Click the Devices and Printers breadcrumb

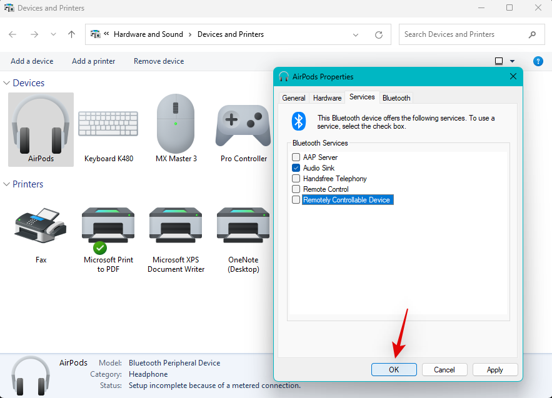point(231,34)
